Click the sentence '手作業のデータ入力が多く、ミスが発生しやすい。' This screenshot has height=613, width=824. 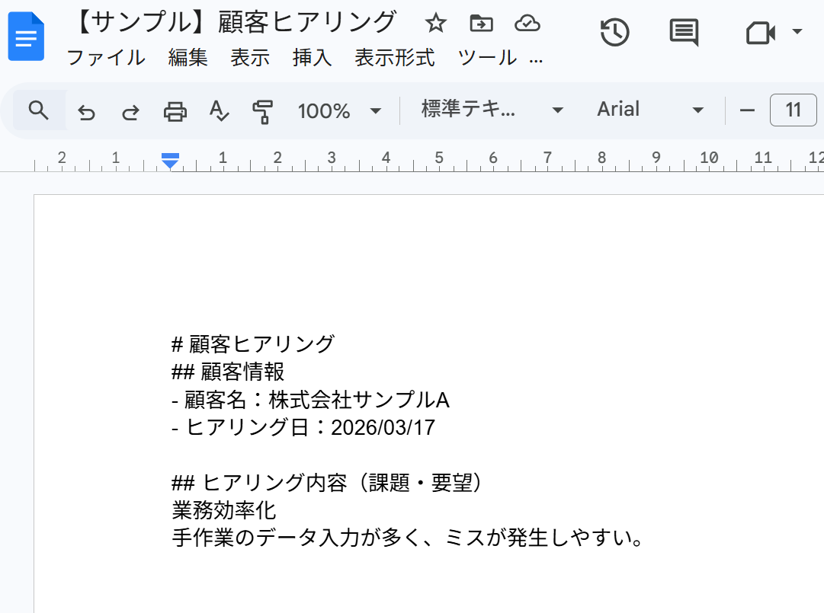pyautogui.click(x=408, y=538)
